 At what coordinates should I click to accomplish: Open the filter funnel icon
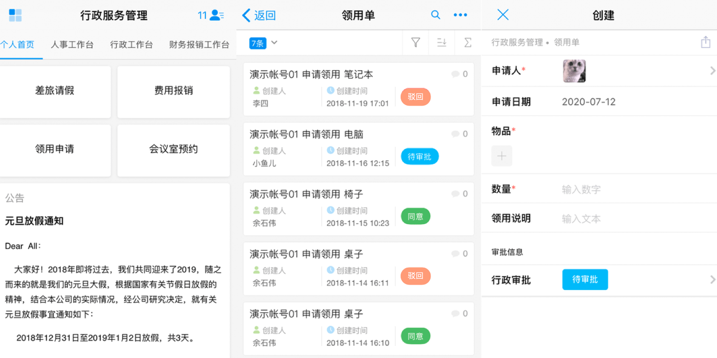(415, 43)
